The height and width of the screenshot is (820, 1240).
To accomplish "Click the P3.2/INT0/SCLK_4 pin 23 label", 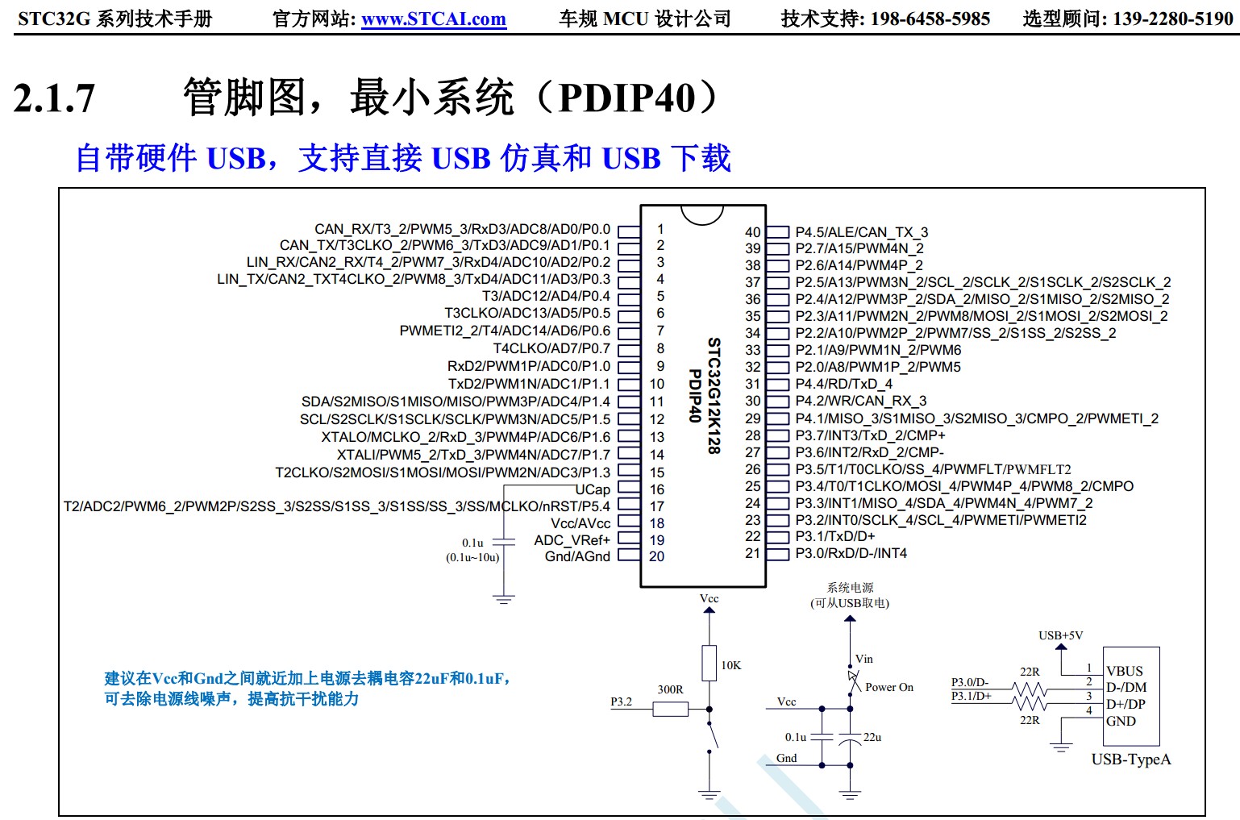I will click(941, 520).
